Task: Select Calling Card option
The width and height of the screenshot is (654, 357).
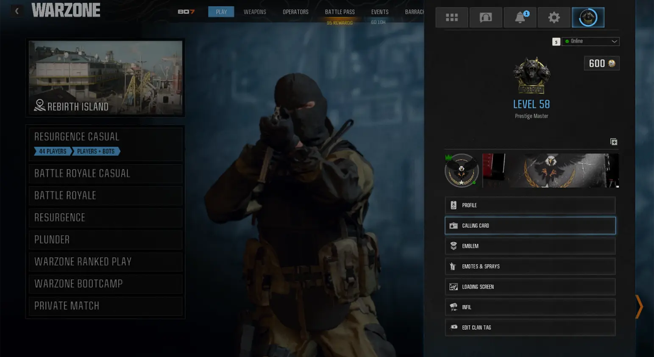Action: click(530, 226)
